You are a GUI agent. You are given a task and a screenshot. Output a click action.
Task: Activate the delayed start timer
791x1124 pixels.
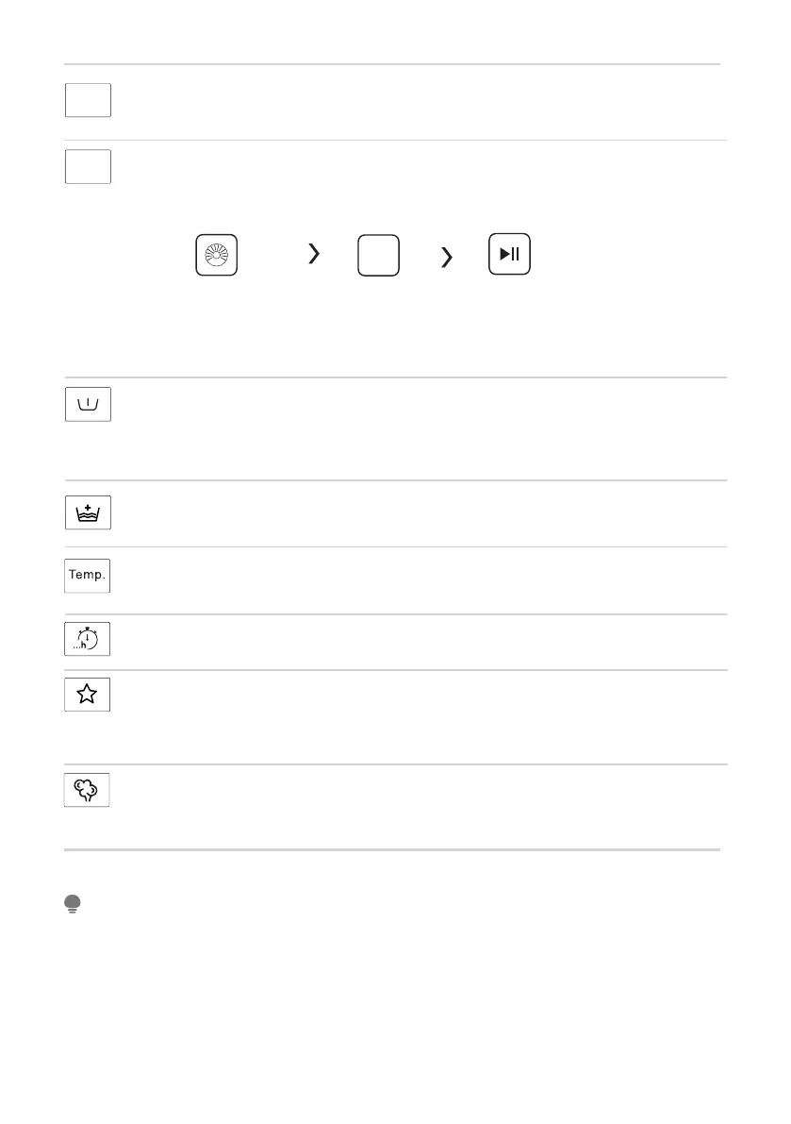coord(88,639)
